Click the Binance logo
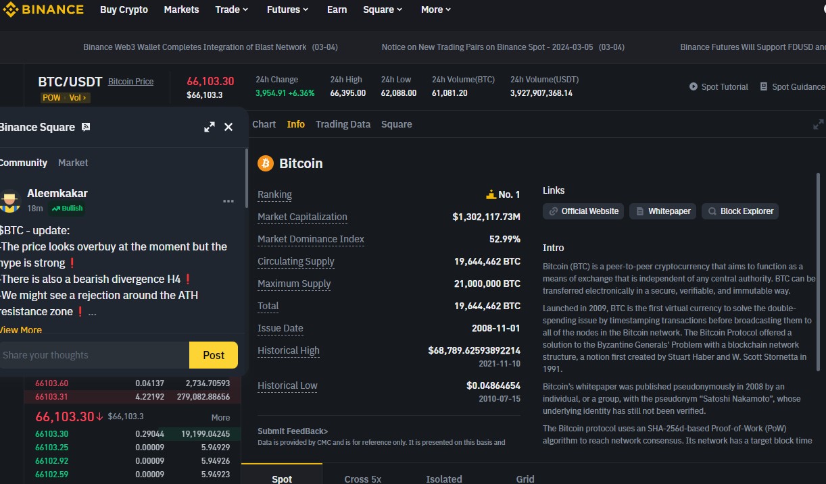 (43, 9)
